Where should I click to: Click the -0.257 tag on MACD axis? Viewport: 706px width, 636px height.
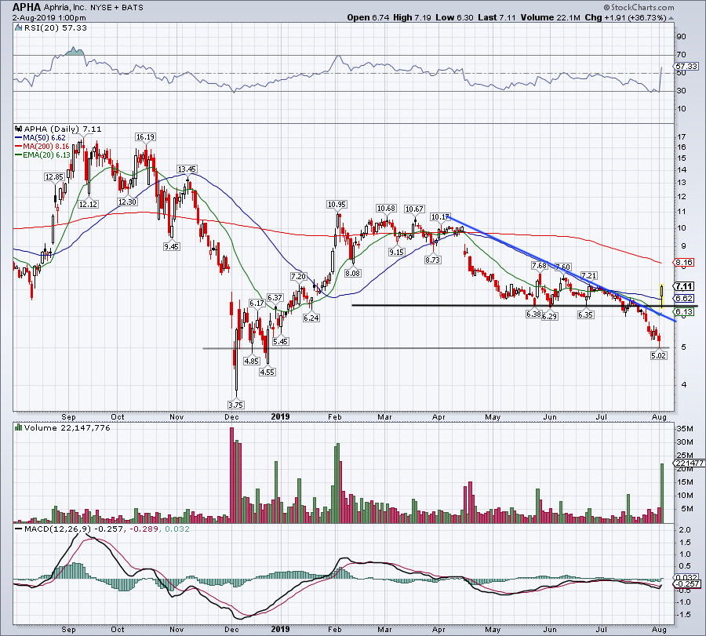coord(687,584)
